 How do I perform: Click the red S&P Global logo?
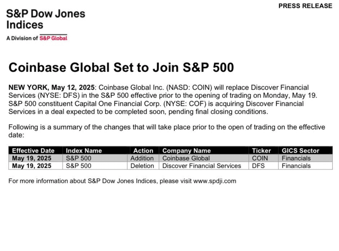tap(53, 38)
